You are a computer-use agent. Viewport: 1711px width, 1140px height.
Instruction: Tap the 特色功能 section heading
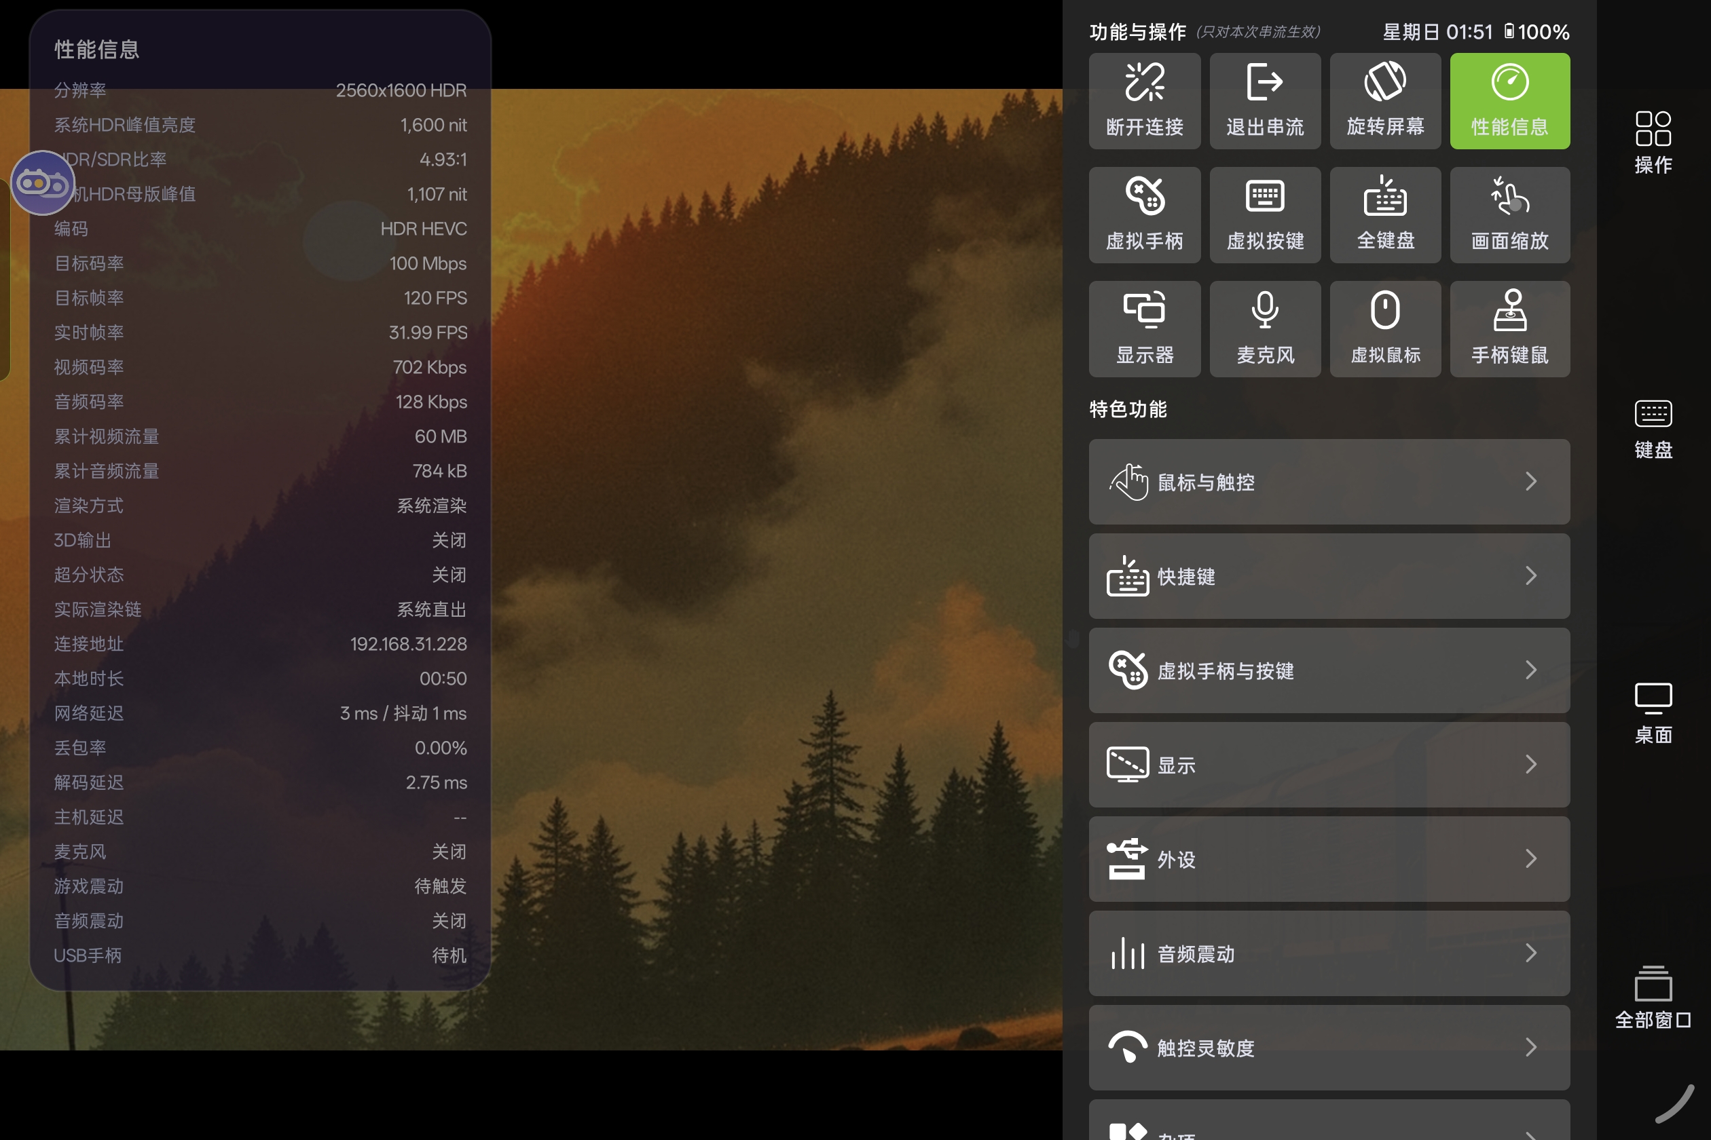pyautogui.click(x=1128, y=409)
